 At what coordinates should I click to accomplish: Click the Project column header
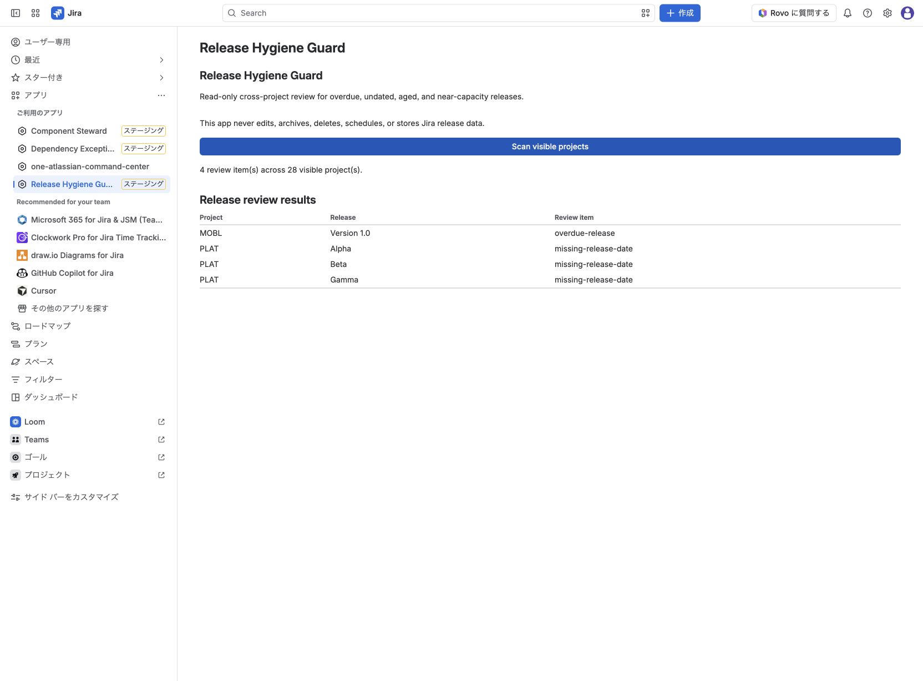[211, 218]
